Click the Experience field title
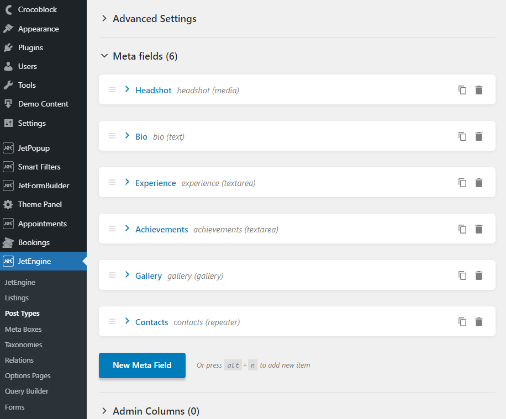This screenshot has height=419, width=506. (x=156, y=183)
